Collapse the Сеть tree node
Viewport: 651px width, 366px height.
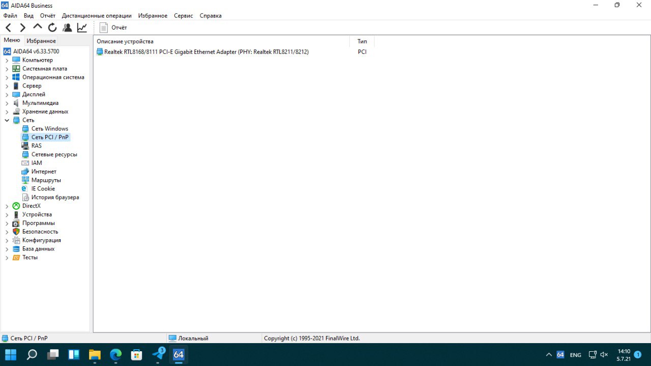7,120
